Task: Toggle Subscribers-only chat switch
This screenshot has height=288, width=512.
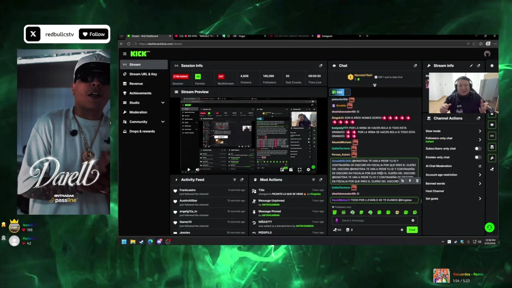Action: (478, 148)
